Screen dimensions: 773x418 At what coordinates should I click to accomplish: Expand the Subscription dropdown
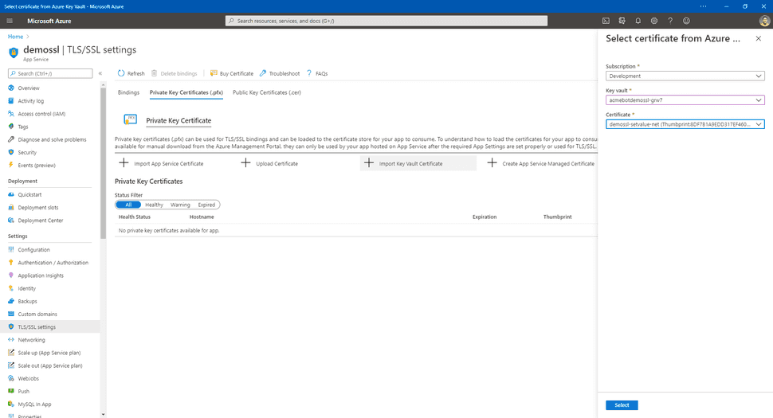685,76
